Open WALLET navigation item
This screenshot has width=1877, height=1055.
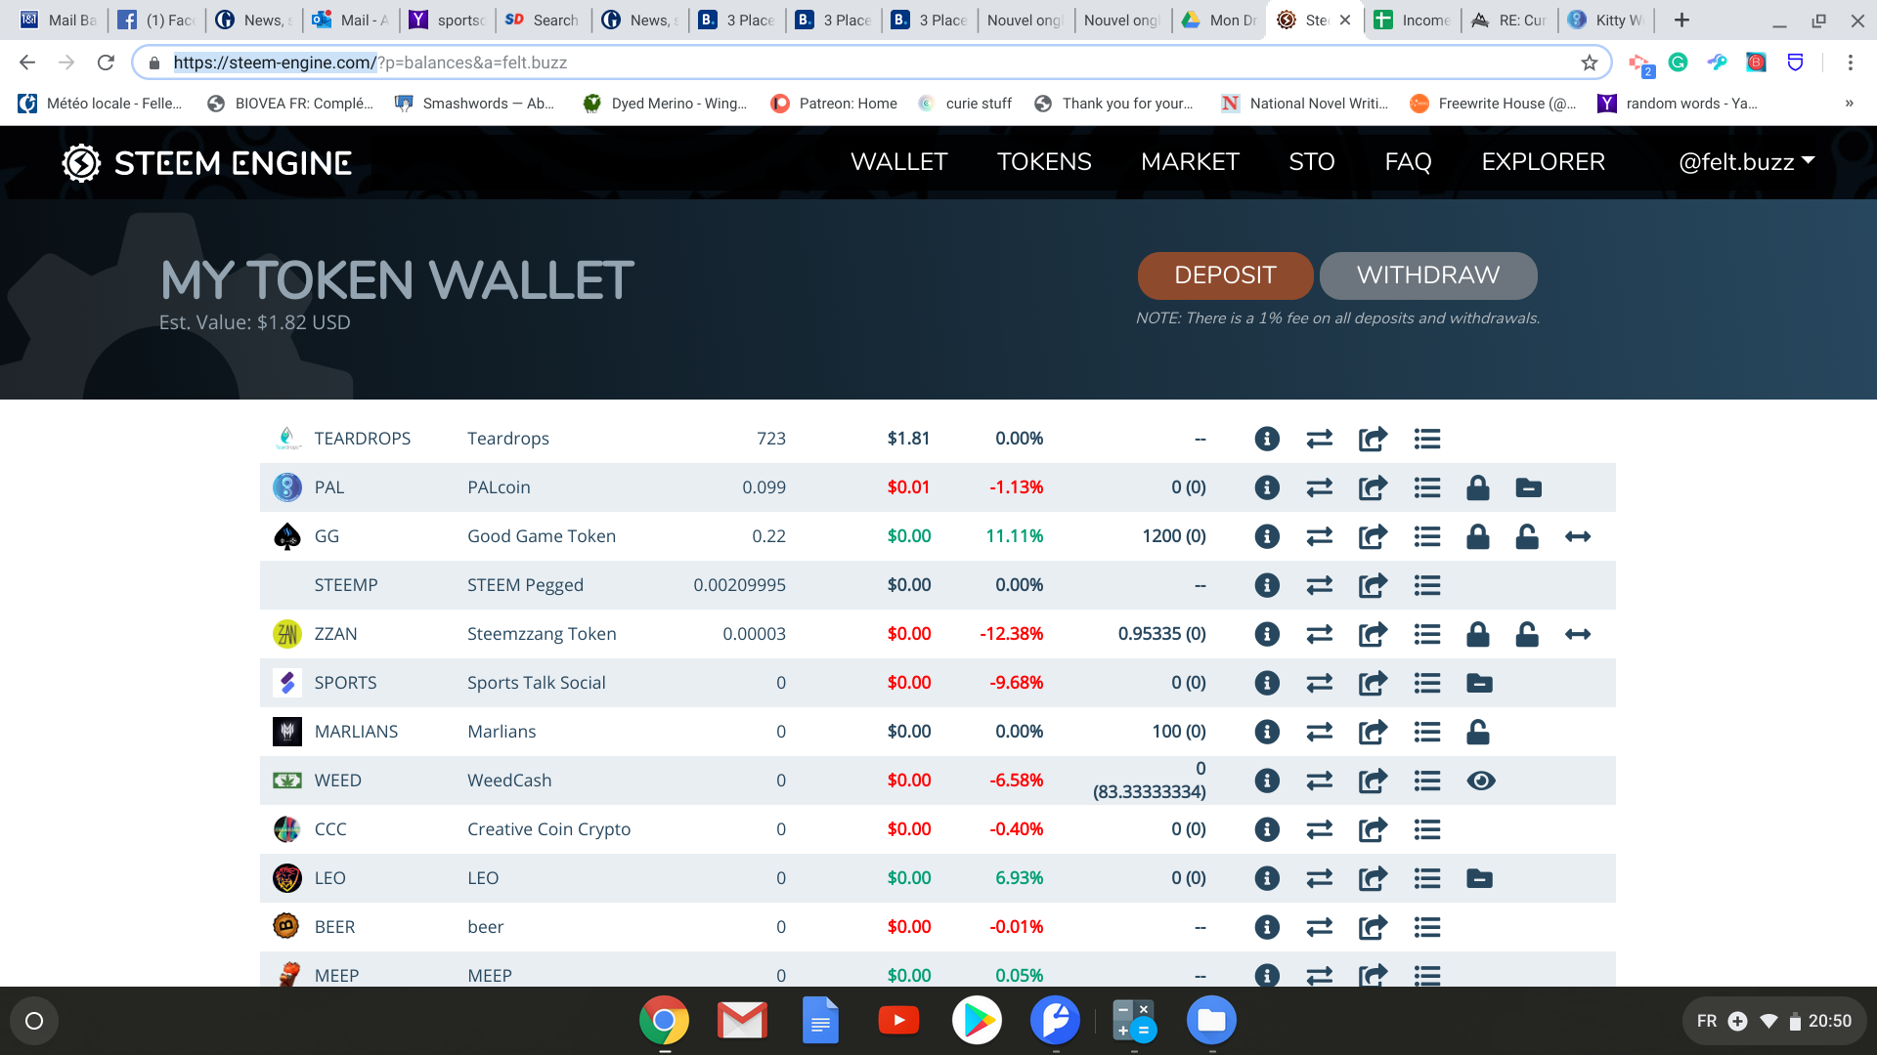tap(899, 162)
